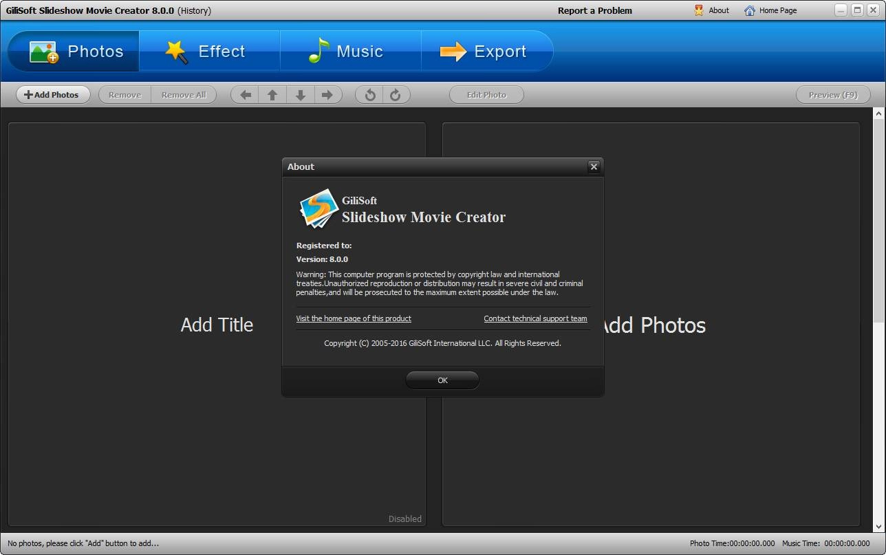The height and width of the screenshot is (555, 886).
Task: Move photo down with down arrow icon
Action: (x=301, y=95)
